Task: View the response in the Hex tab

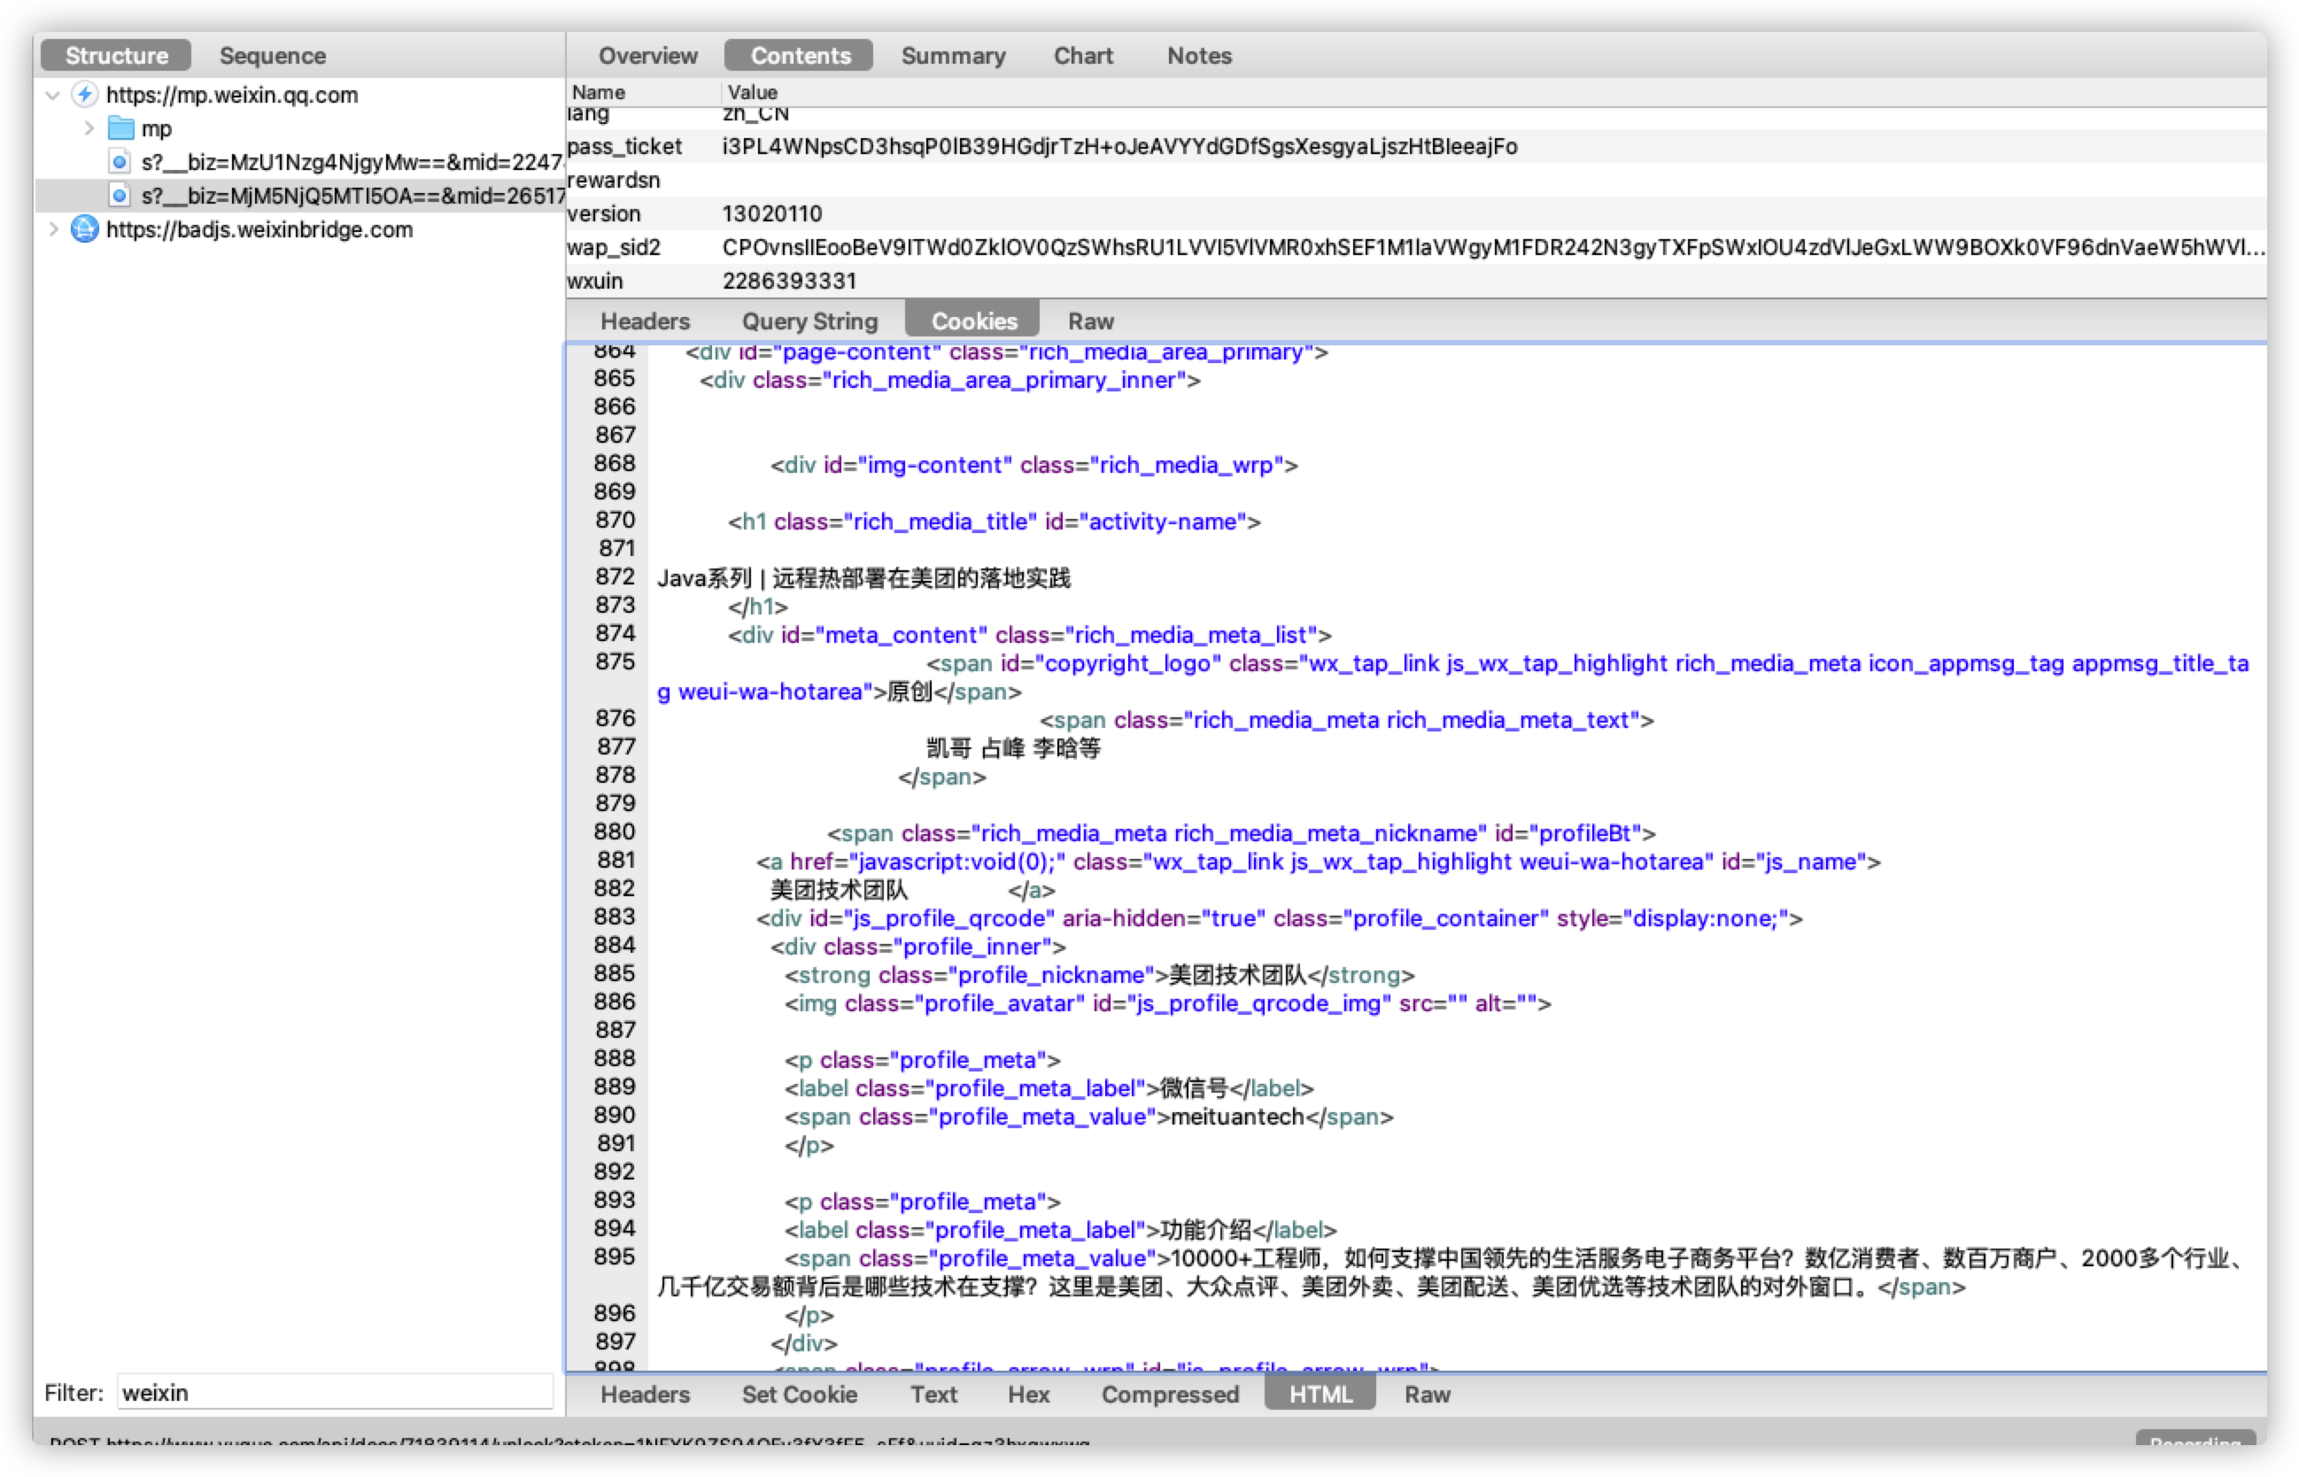Action: click(1028, 1395)
